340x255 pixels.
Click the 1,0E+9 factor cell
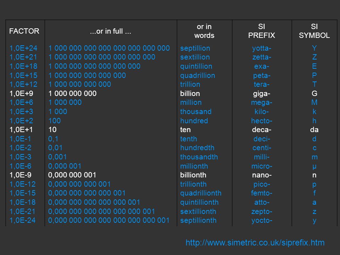click(x=21, y=93)
